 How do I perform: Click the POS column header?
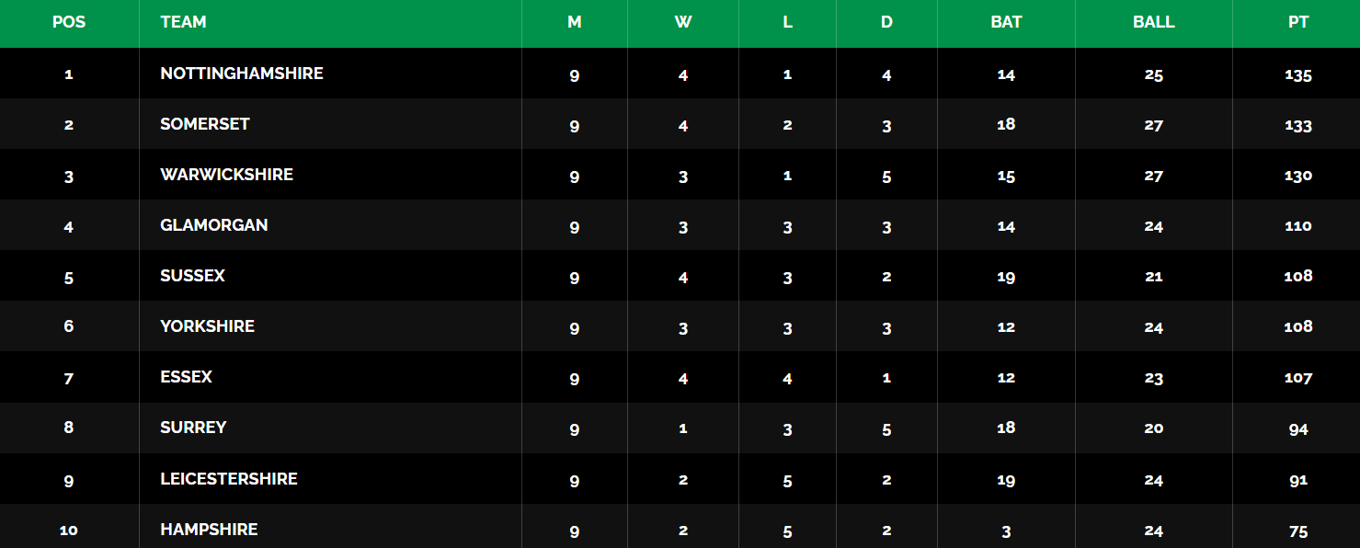(69, 22)
